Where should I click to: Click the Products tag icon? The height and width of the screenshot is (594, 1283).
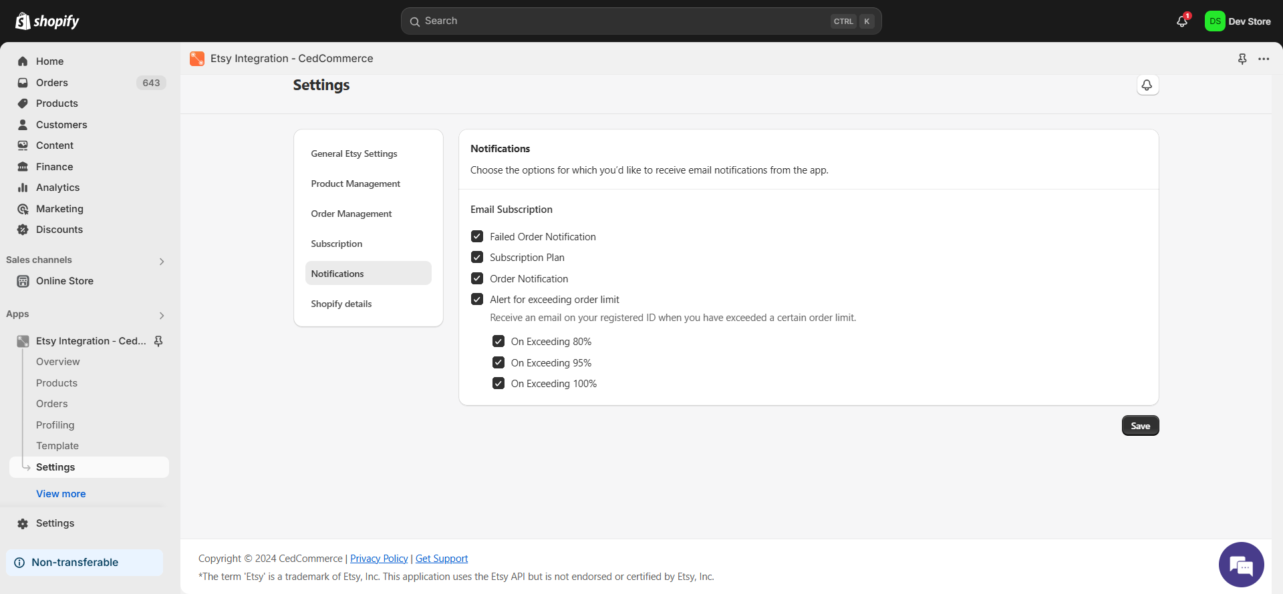coord(23,103)
